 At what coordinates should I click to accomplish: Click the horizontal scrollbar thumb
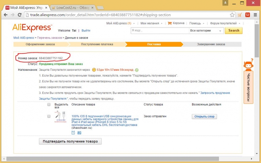click(113, 159)
